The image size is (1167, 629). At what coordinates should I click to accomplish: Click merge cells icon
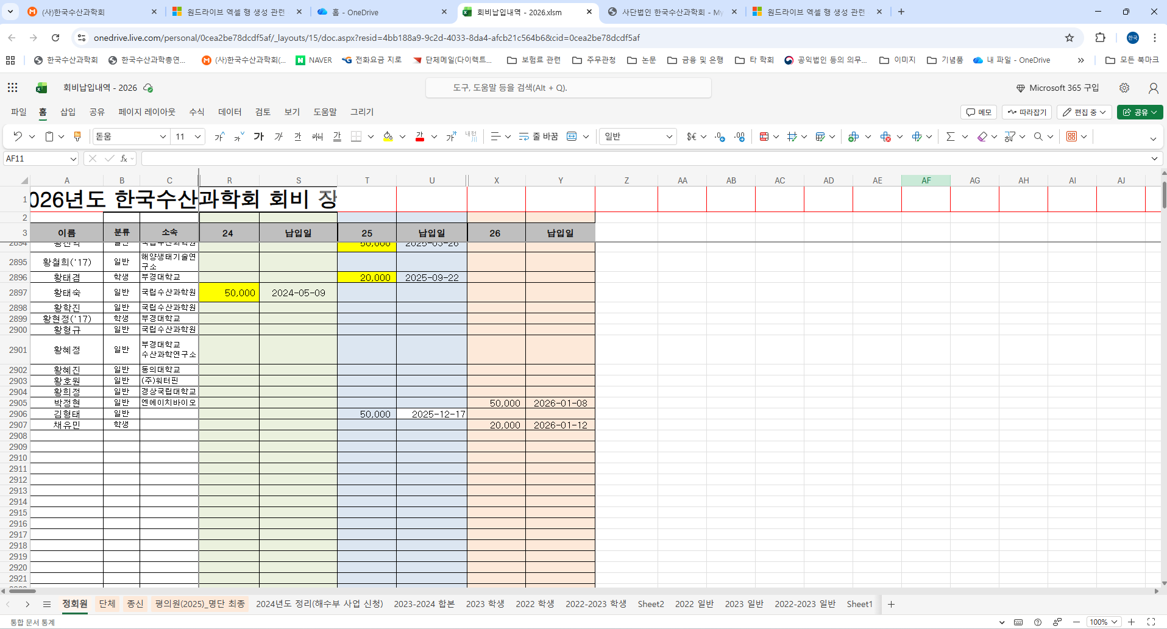(572, 137)
